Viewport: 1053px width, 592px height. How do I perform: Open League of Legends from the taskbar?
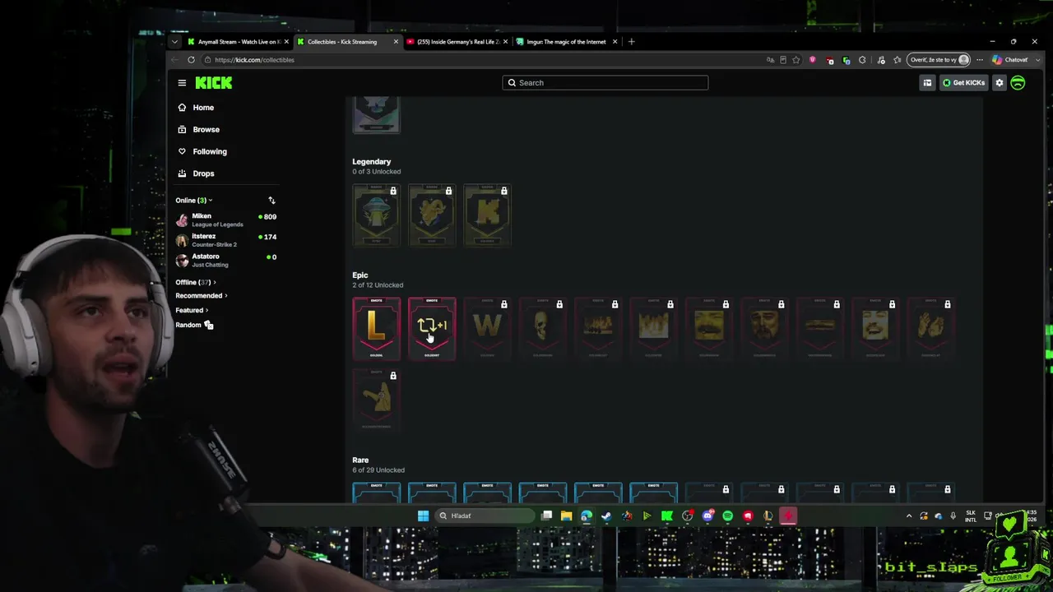click(768, 516)
